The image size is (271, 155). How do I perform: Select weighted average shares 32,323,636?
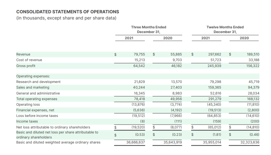(x=250, y=142)
